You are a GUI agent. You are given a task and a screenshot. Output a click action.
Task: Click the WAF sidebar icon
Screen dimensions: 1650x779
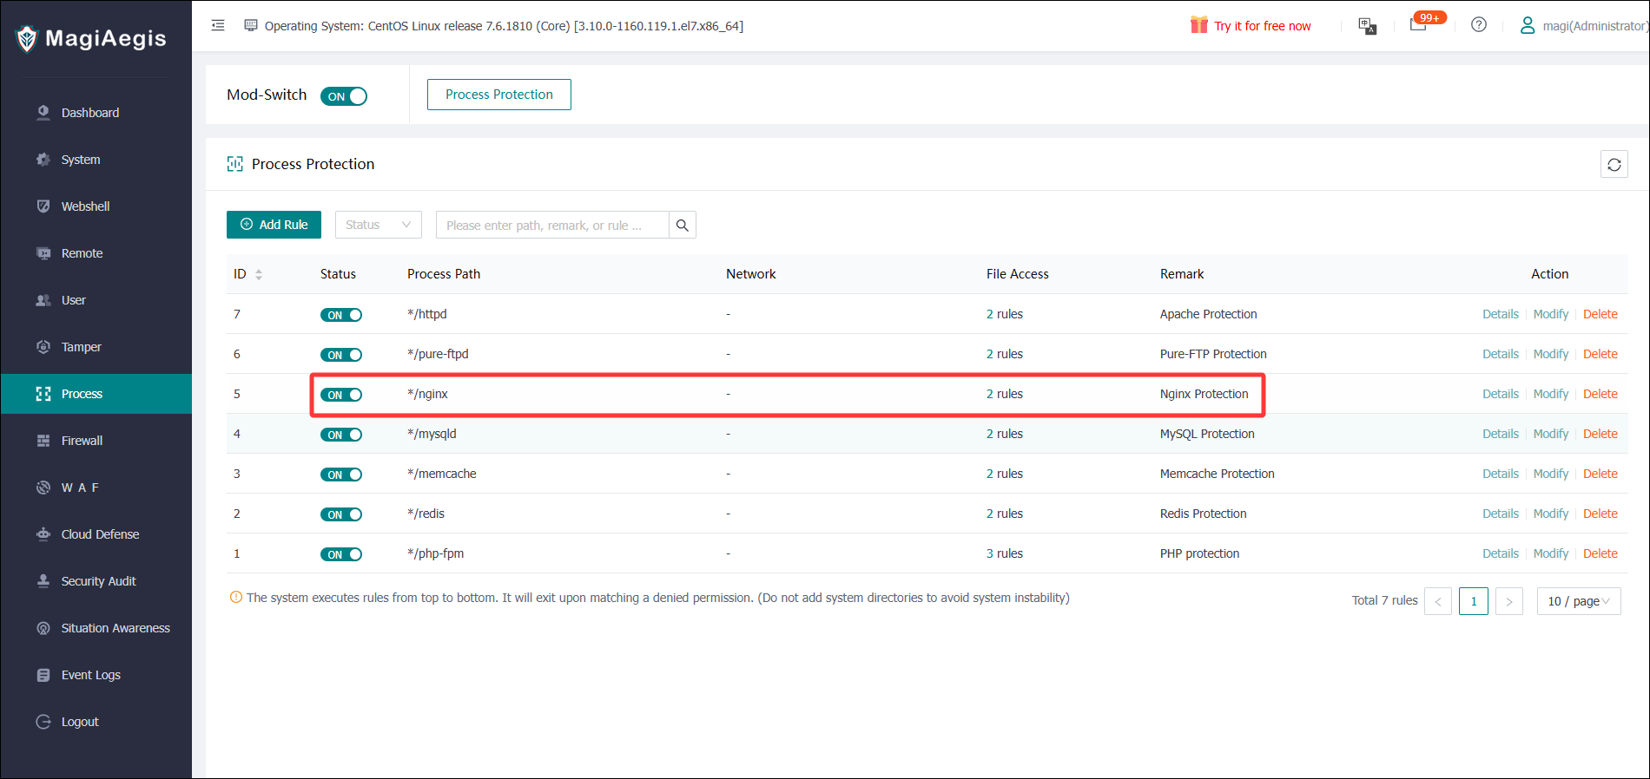coord(43,488)
